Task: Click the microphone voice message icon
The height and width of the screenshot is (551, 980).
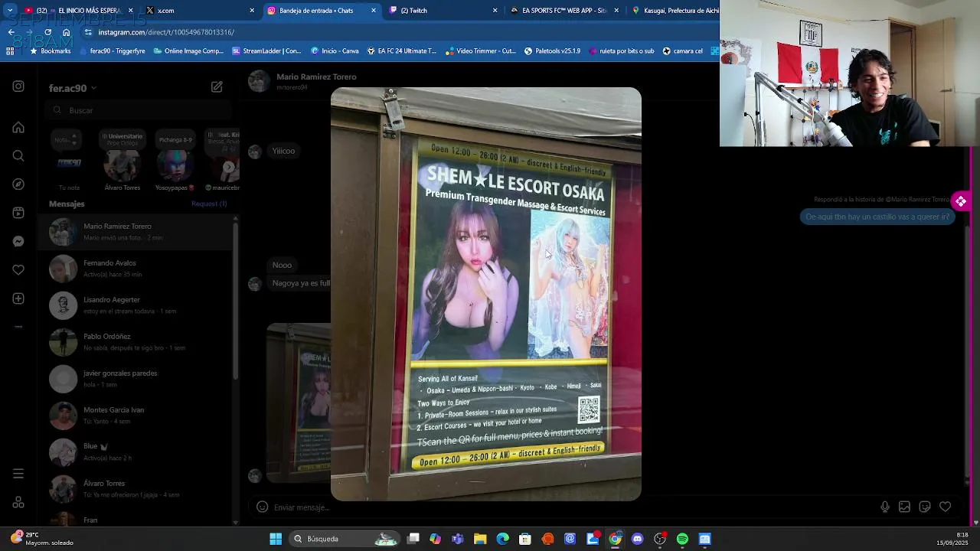Action: [885, 507]
